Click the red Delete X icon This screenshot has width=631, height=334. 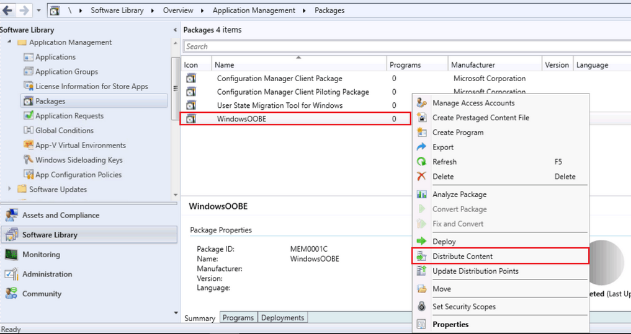[x=421, y=177]
